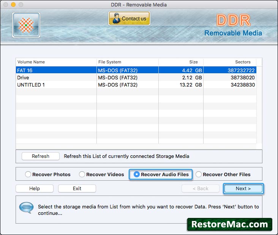Minimize the window with the yellow button
278x235 pixels.
point(13,5)
